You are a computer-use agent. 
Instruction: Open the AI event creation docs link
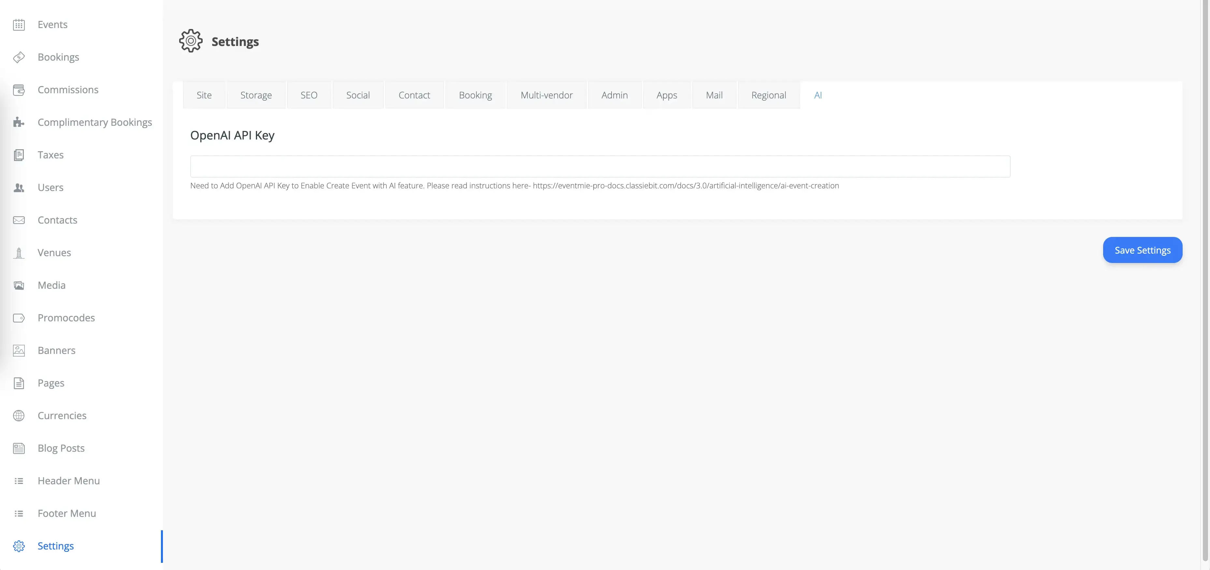pos(686,185)
